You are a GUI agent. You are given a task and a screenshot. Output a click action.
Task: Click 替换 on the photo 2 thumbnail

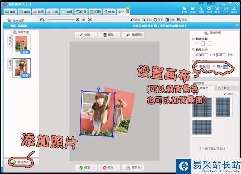click(26, 76)
